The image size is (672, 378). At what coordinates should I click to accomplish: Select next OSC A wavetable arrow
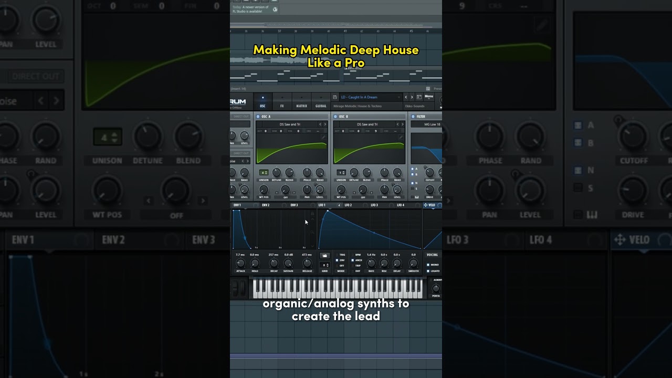click(x=325, y=124)
